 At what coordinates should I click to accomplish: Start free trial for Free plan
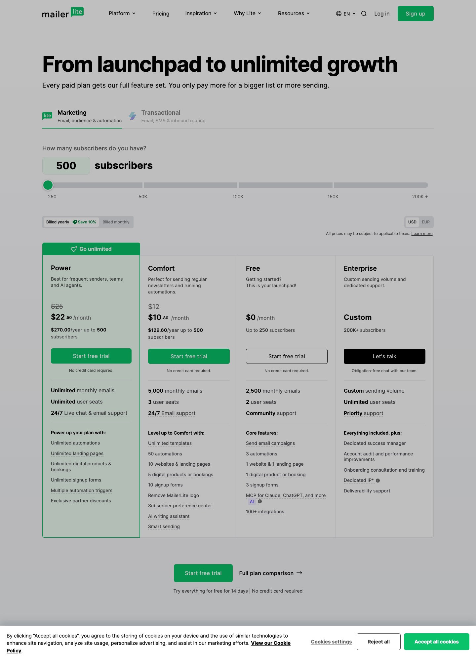click(287, 356)
